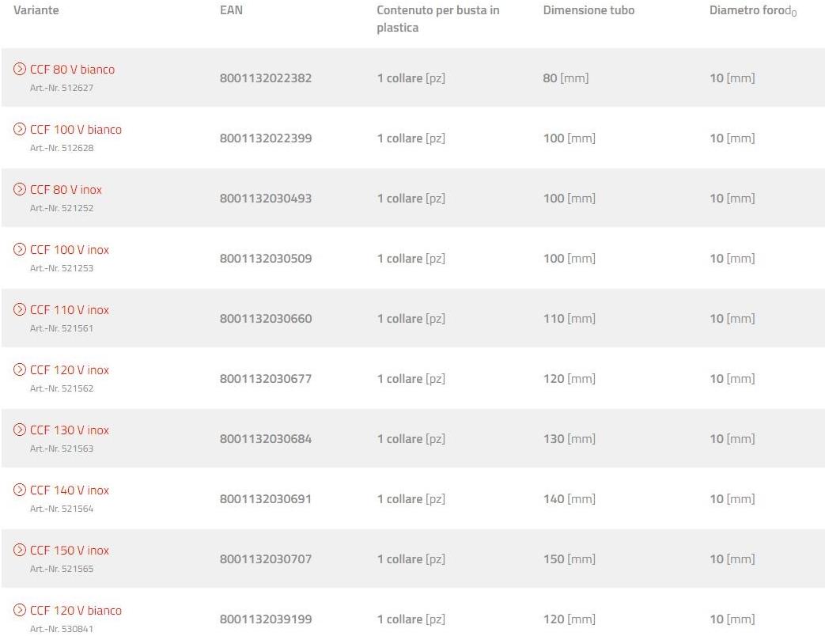Click the Dimensione tubo column header
The image size is (825, 636).
point(588,10)
